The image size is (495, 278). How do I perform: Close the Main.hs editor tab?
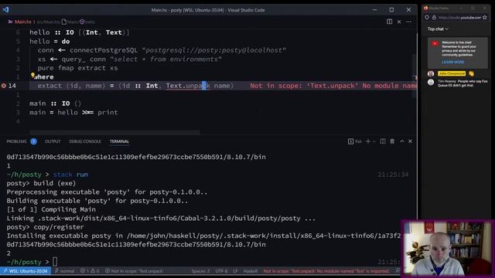(399, 22)
